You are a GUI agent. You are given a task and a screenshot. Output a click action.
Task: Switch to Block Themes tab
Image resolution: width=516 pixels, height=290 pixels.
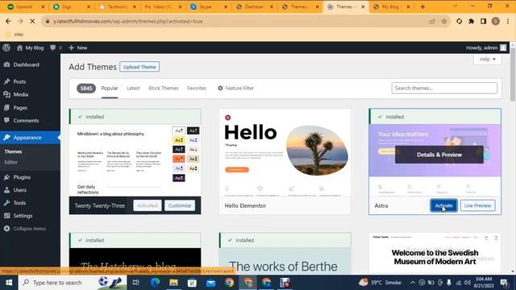pyautogui.click(x=163, y=88)
